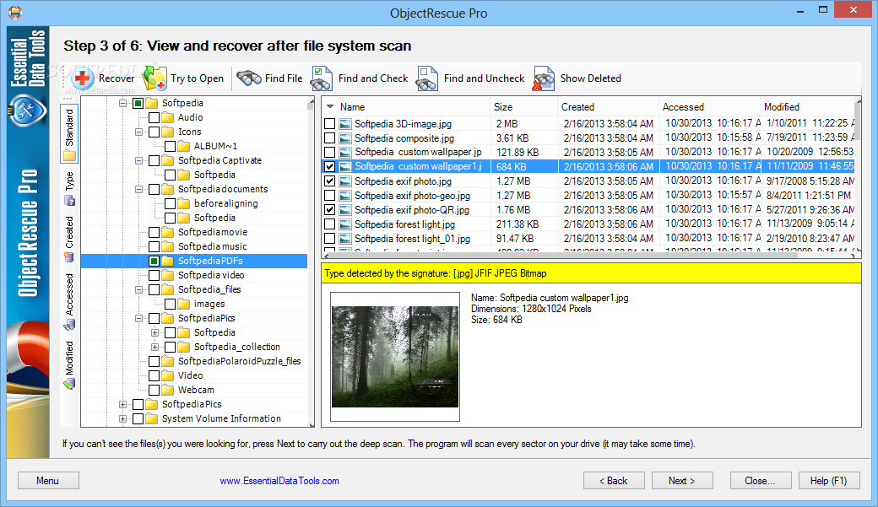Click the Find and Check icon

coord(322,78)
